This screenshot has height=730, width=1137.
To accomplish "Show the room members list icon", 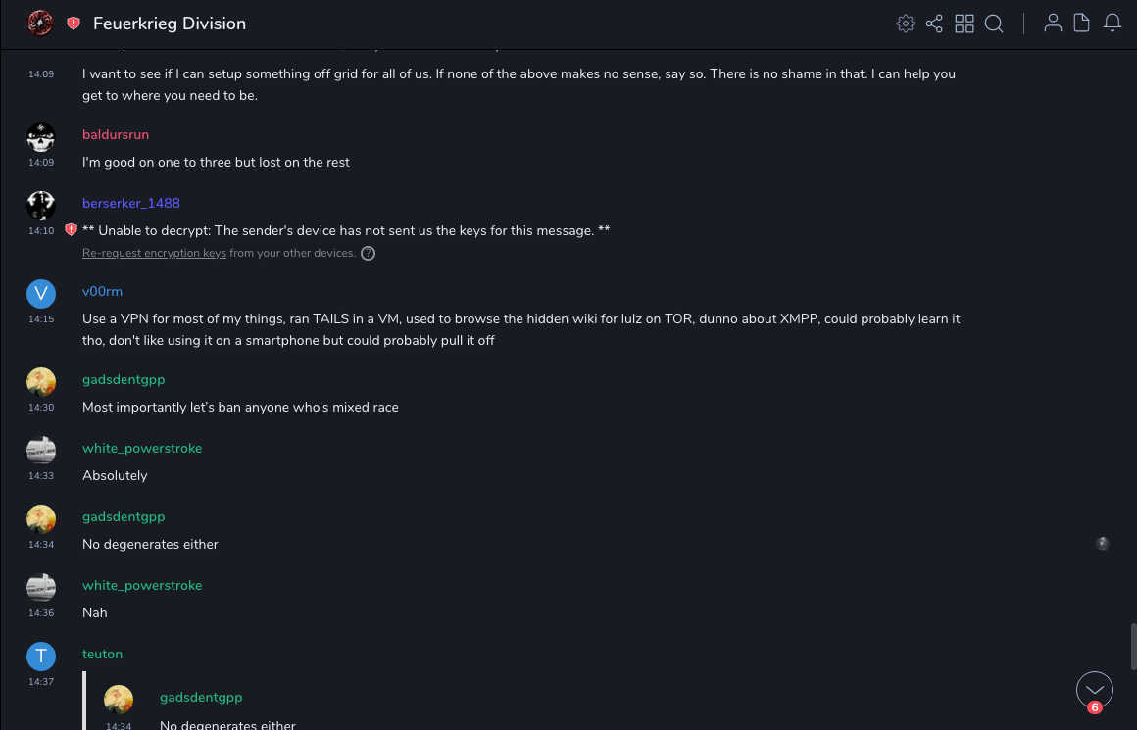I will tap(1053, 24).
